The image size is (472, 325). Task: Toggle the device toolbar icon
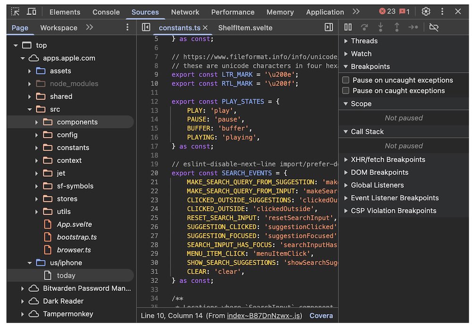[x=32, y=12]
